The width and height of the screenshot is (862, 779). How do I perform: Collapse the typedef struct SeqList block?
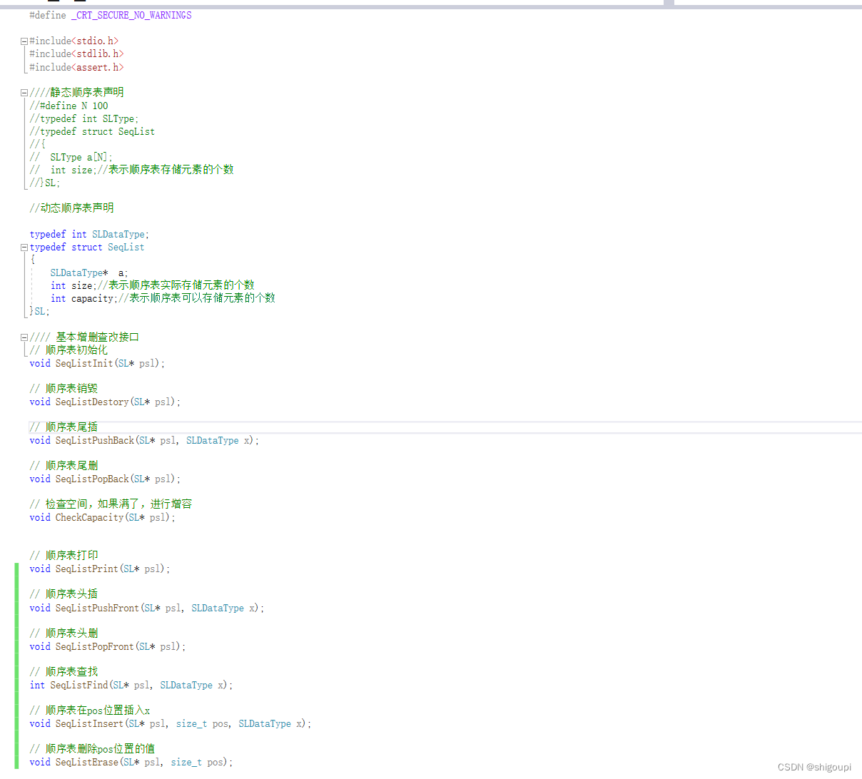click(x=24, y=248)
